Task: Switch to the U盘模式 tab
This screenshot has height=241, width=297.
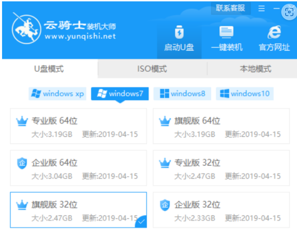Action: tap(49, 69)
